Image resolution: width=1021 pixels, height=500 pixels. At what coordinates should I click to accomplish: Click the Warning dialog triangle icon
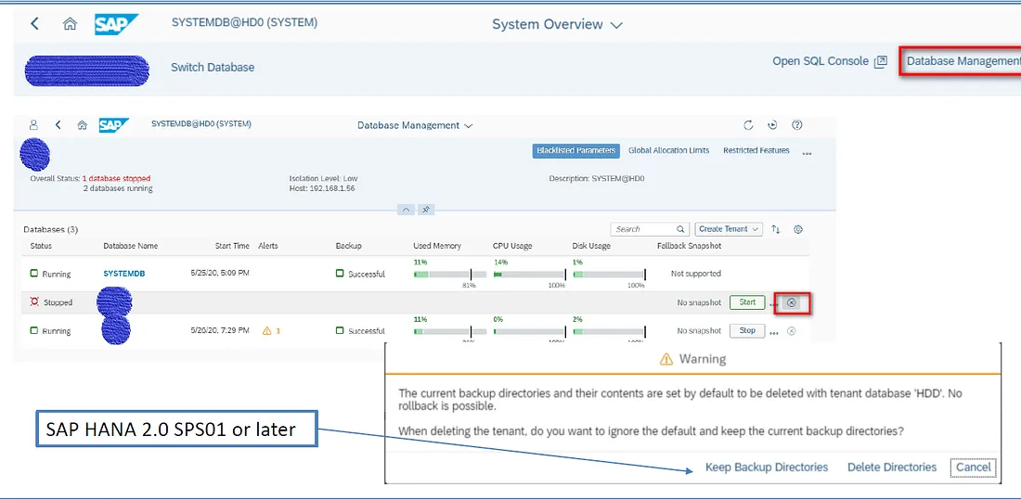(666, 359)
